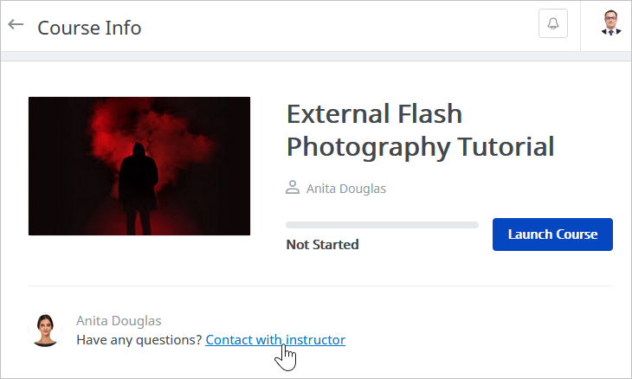This screenshot has width=632, height=379.
Task: Follow the Contact with instructor link
Action: (x=275, y=340)
